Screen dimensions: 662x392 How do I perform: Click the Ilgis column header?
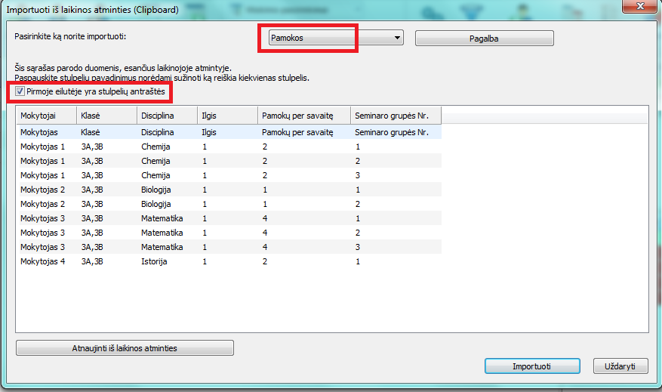point(227,116)
